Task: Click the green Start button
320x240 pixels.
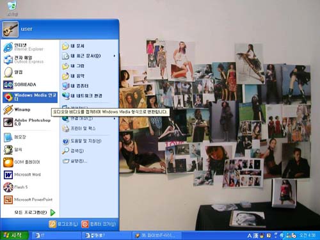Action: (x=14, y=236)
